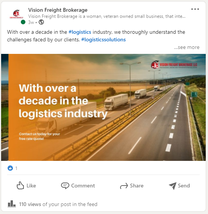The width and height of the screenshot is (208, 214).
Task: Follow the #logisticssolutions hashtag link
Action: [103, 40]
